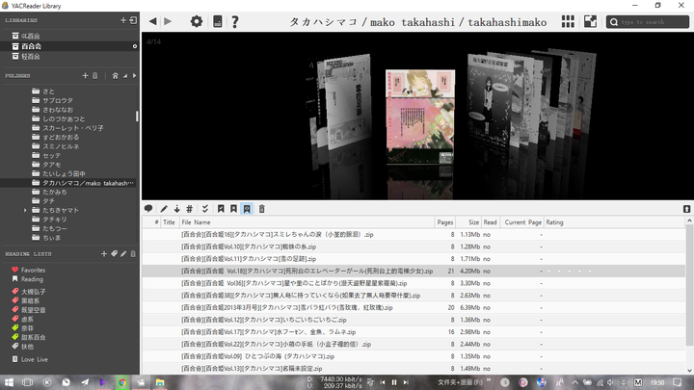Sort by Read column header
This screenshot has height=390, width=694.
point(491,222)
